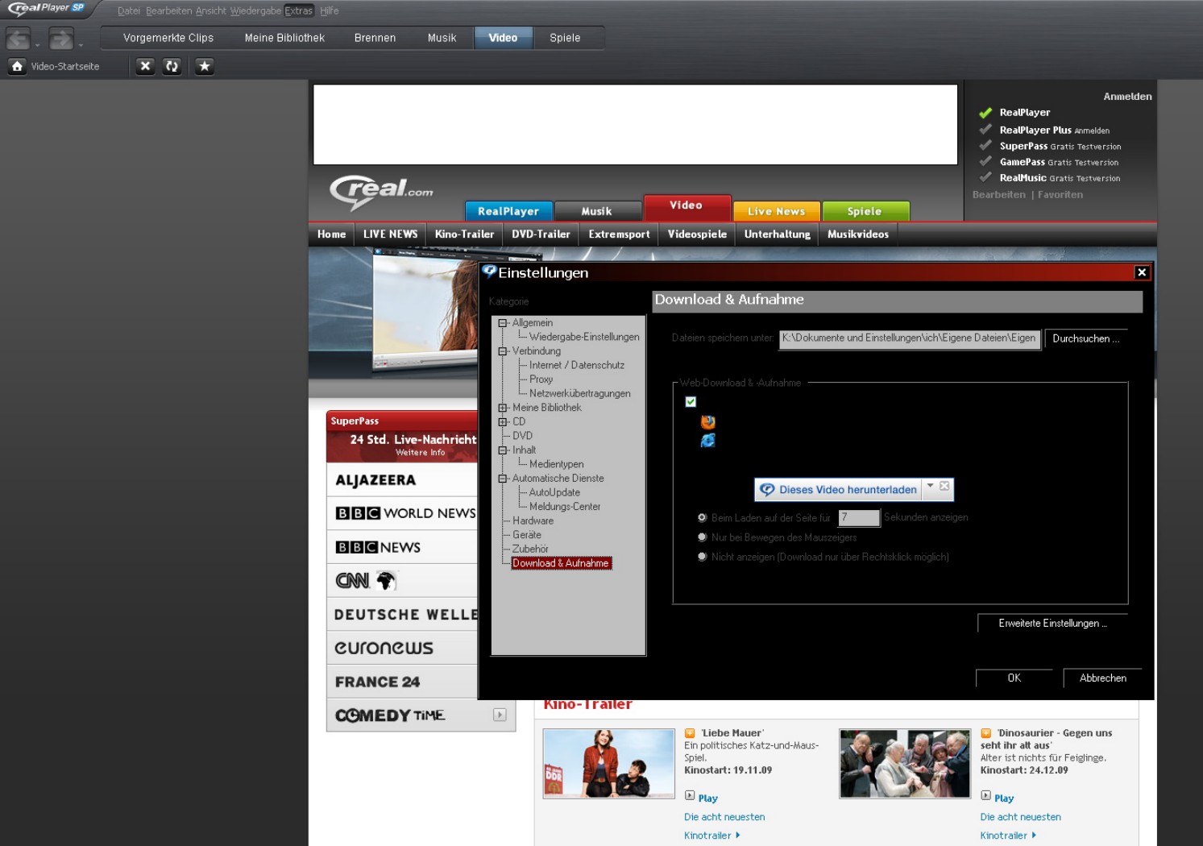The image size is (1203, 846).
Task: Close the 'Dieses Video herunterladen' preview bar
Action: [944, 486]
